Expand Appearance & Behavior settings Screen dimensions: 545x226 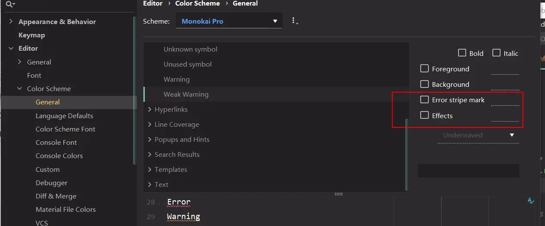11,21
